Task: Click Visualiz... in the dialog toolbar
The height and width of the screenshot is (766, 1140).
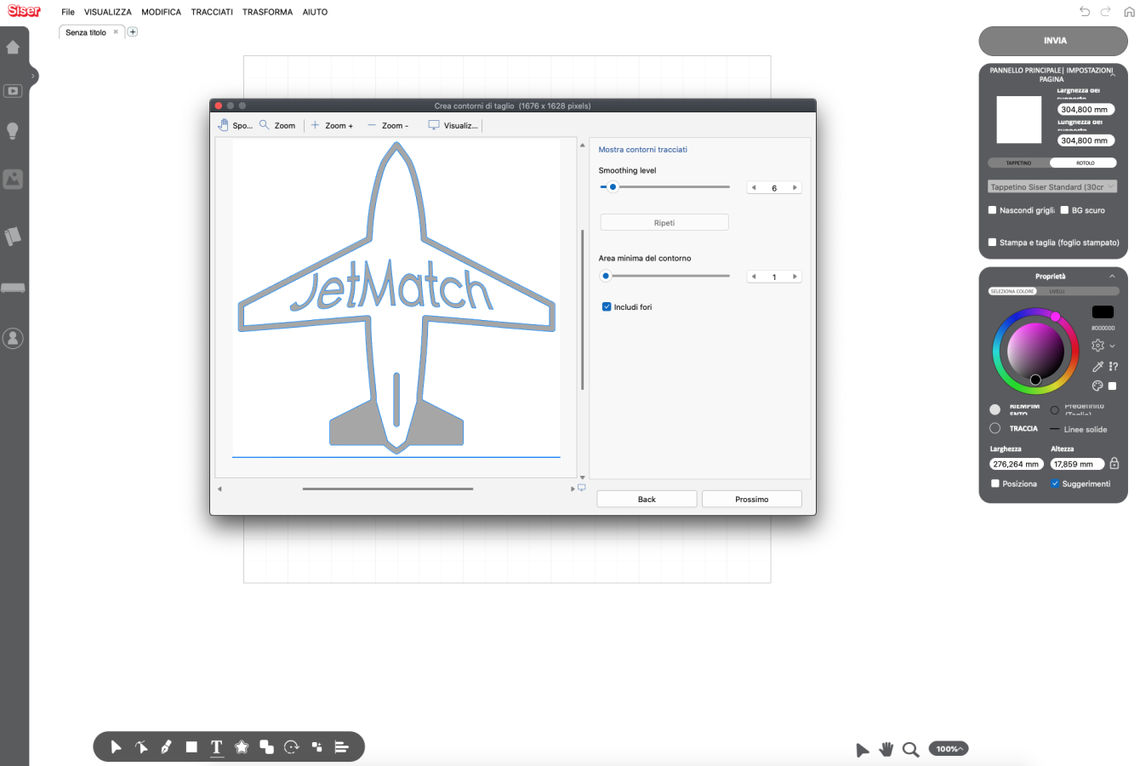Action: point(453,125)
